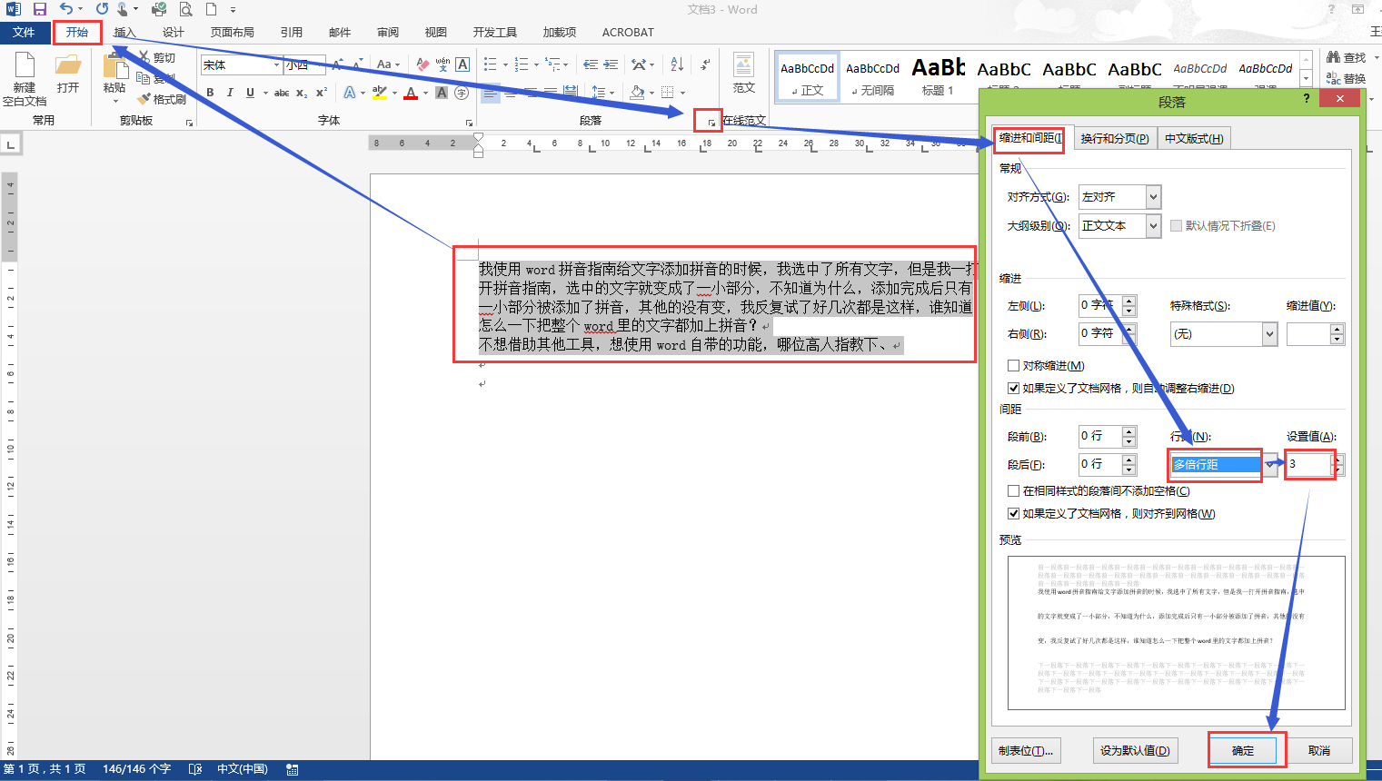The image size is (1382, 781).
Task: Decrease the paragraph indent
Action: 591,64
